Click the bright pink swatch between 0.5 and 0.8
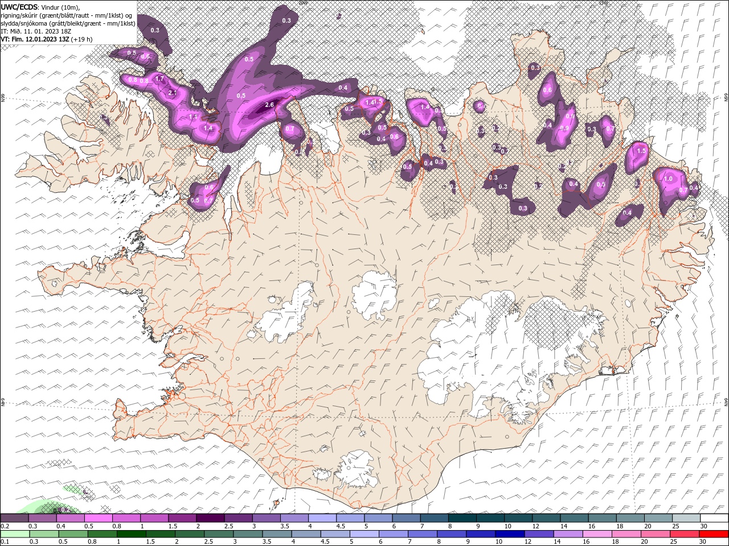Image resolution: width=729 pixels, height=546 pixels. click(99, 518)
